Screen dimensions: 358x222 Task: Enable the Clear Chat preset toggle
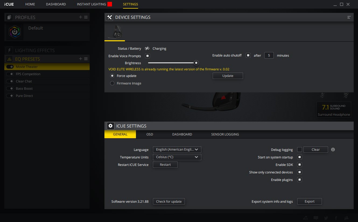[10, 81]
